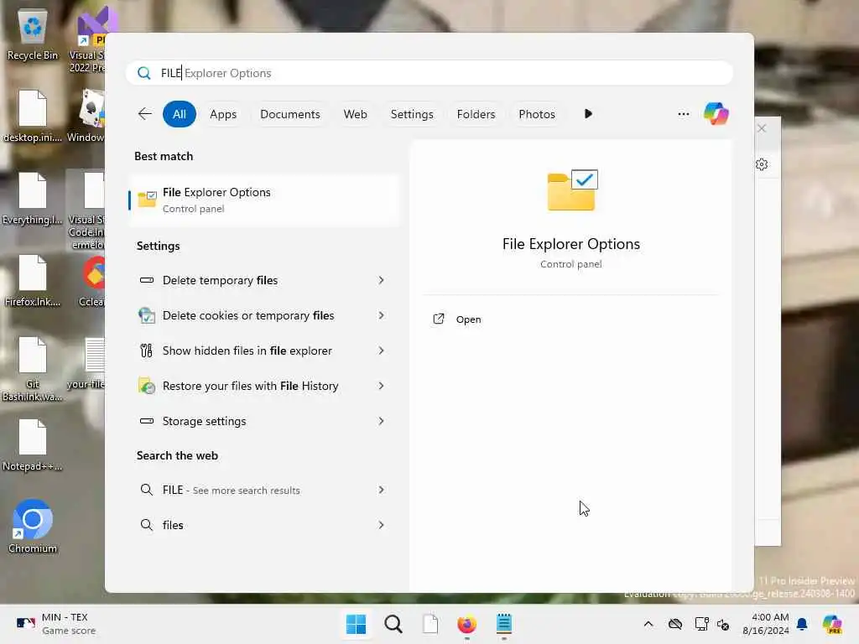Screen dimensions: 859x644
Task: Open File Explorer Options best match result
Action: (x=264, y=200)
